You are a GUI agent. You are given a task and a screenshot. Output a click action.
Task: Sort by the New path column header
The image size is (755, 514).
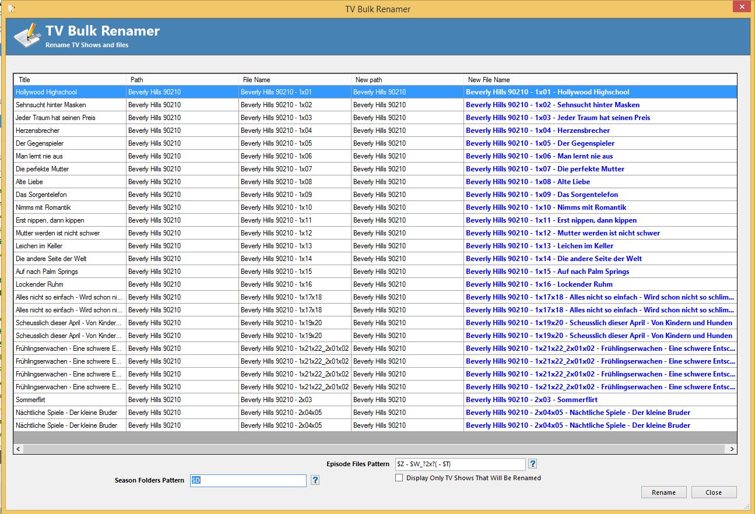(x=408, y=80)
